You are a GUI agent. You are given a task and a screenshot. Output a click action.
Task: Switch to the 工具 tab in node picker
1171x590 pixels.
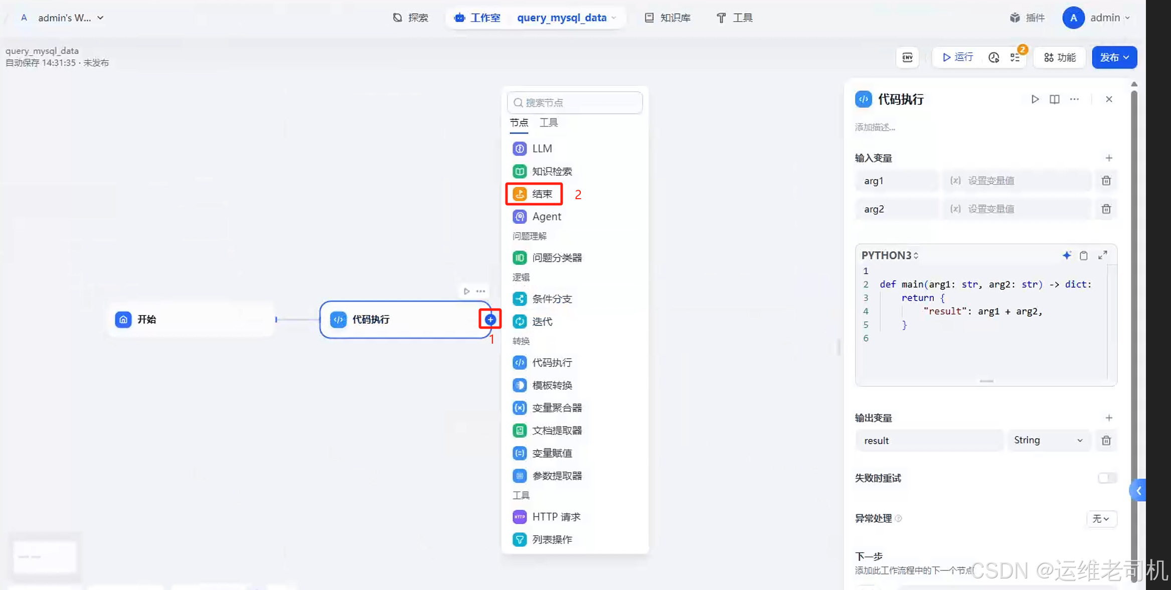(548, 122)
